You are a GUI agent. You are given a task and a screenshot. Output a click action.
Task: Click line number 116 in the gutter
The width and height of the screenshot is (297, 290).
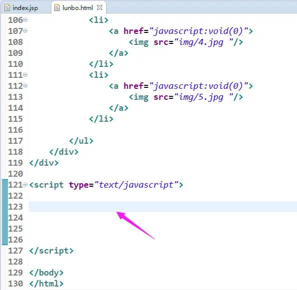tap(15, 130)
